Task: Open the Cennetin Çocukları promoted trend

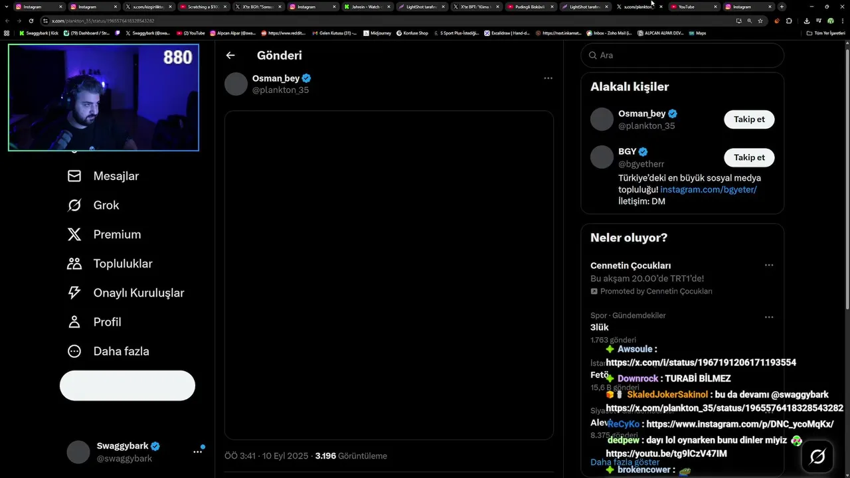Action: tap(682, 278)
